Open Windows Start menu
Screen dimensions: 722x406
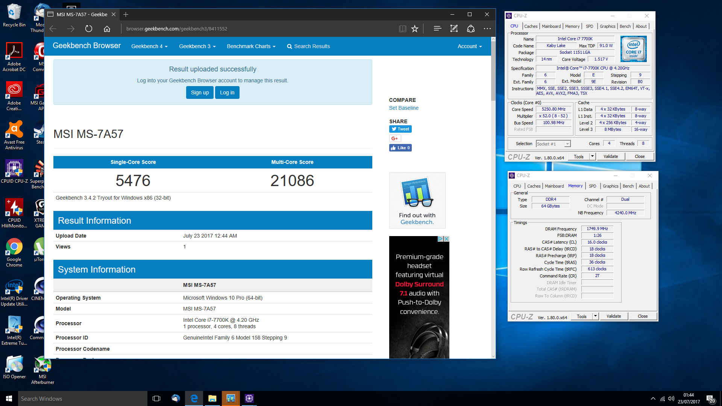coord(9,398)
